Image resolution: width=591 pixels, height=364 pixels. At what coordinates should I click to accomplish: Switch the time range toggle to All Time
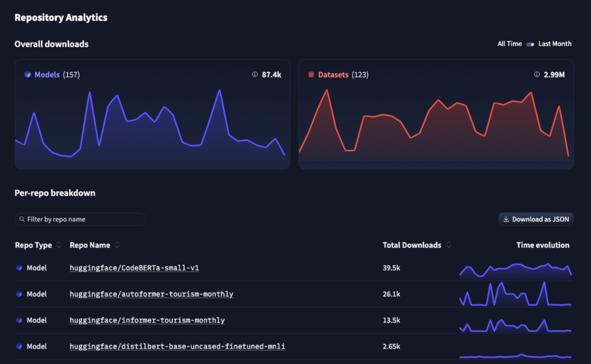509,44
